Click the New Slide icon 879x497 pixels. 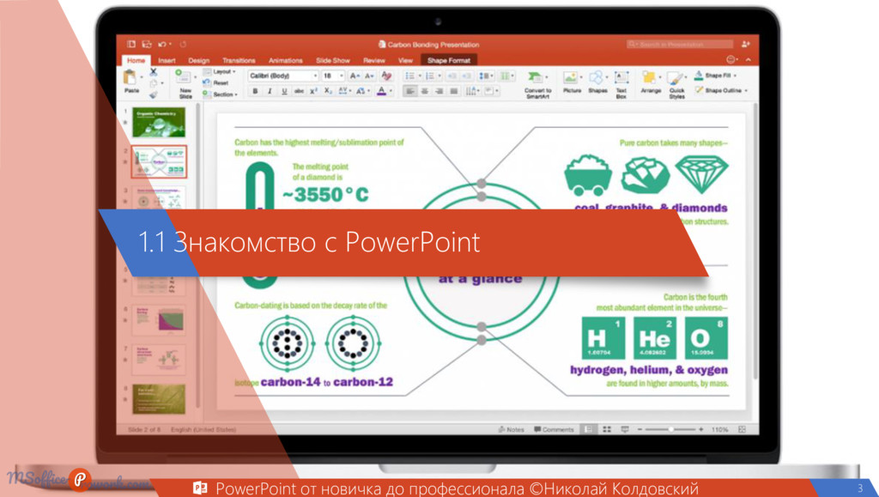pos(182,76)
